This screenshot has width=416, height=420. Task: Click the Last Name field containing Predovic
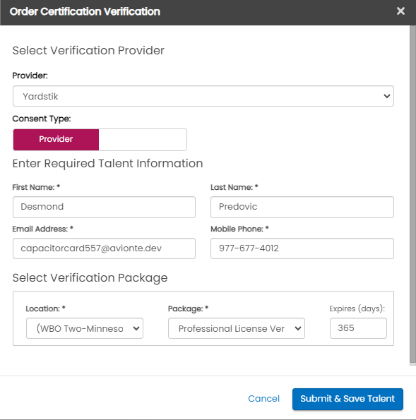tap(302, 207)
